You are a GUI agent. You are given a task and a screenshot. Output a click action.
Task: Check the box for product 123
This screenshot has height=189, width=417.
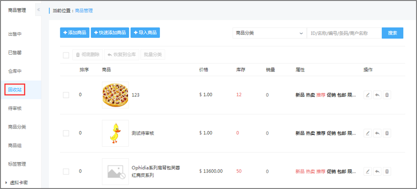tap(66, 95)
